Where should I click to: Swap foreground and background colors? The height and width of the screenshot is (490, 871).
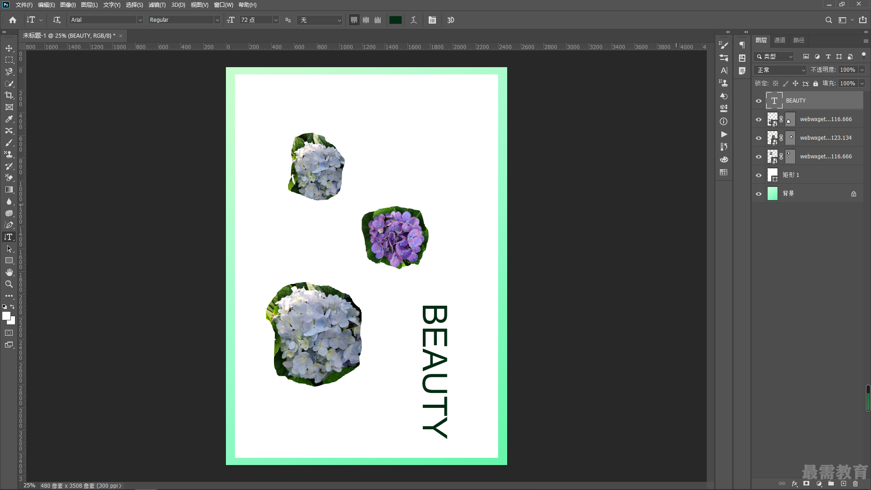12,307
